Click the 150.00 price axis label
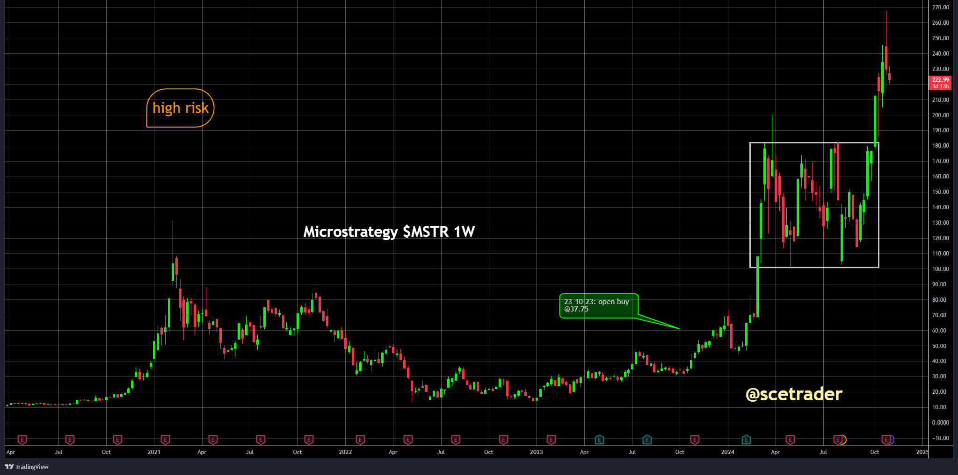Viewport: 958px width, 475px height. (941, 192)
